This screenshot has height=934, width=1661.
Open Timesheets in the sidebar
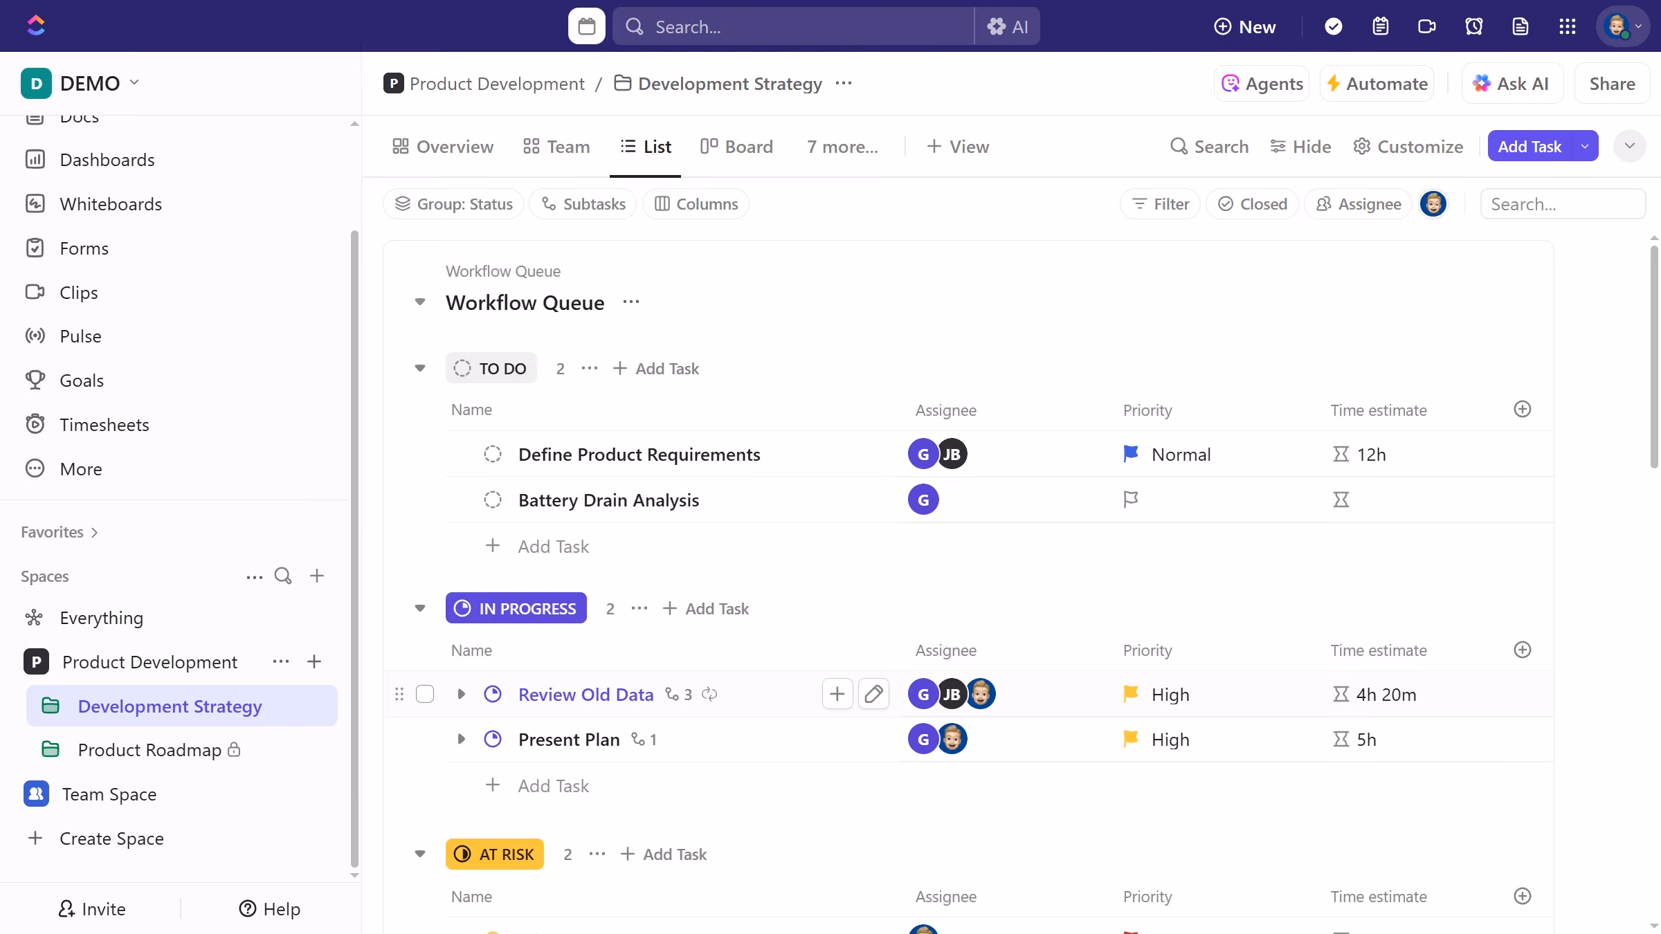coord(105,425)
